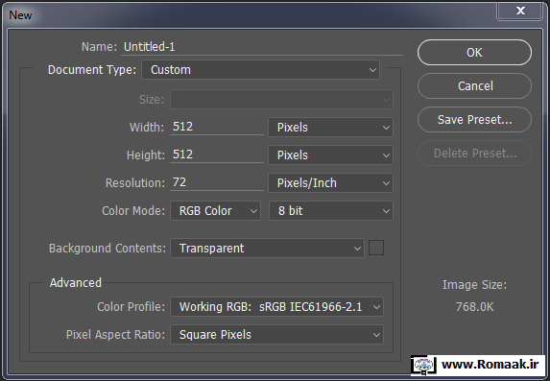550x381 pixels.
Task: Click the Pixel Aspect Ratio: label
Action: pos(115,335)
